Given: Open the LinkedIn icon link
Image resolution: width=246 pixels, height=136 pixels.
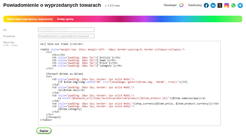Looking at the screenshot, I should click(x=213, y=5).
